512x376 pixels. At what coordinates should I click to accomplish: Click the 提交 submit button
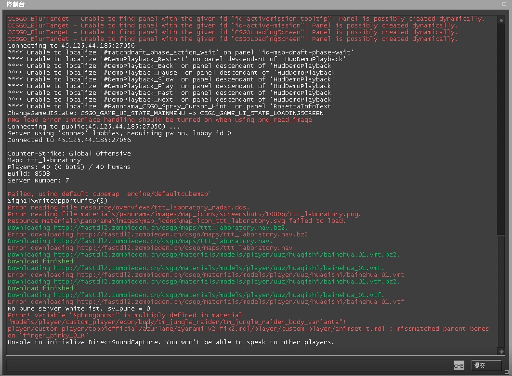(x=486, y=365)
